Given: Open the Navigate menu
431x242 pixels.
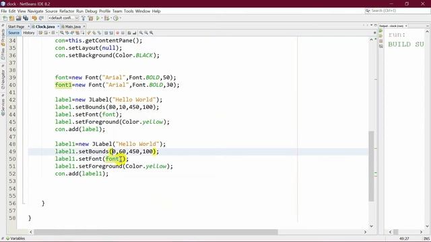Looking at the screenshot, I should [35, 11].
